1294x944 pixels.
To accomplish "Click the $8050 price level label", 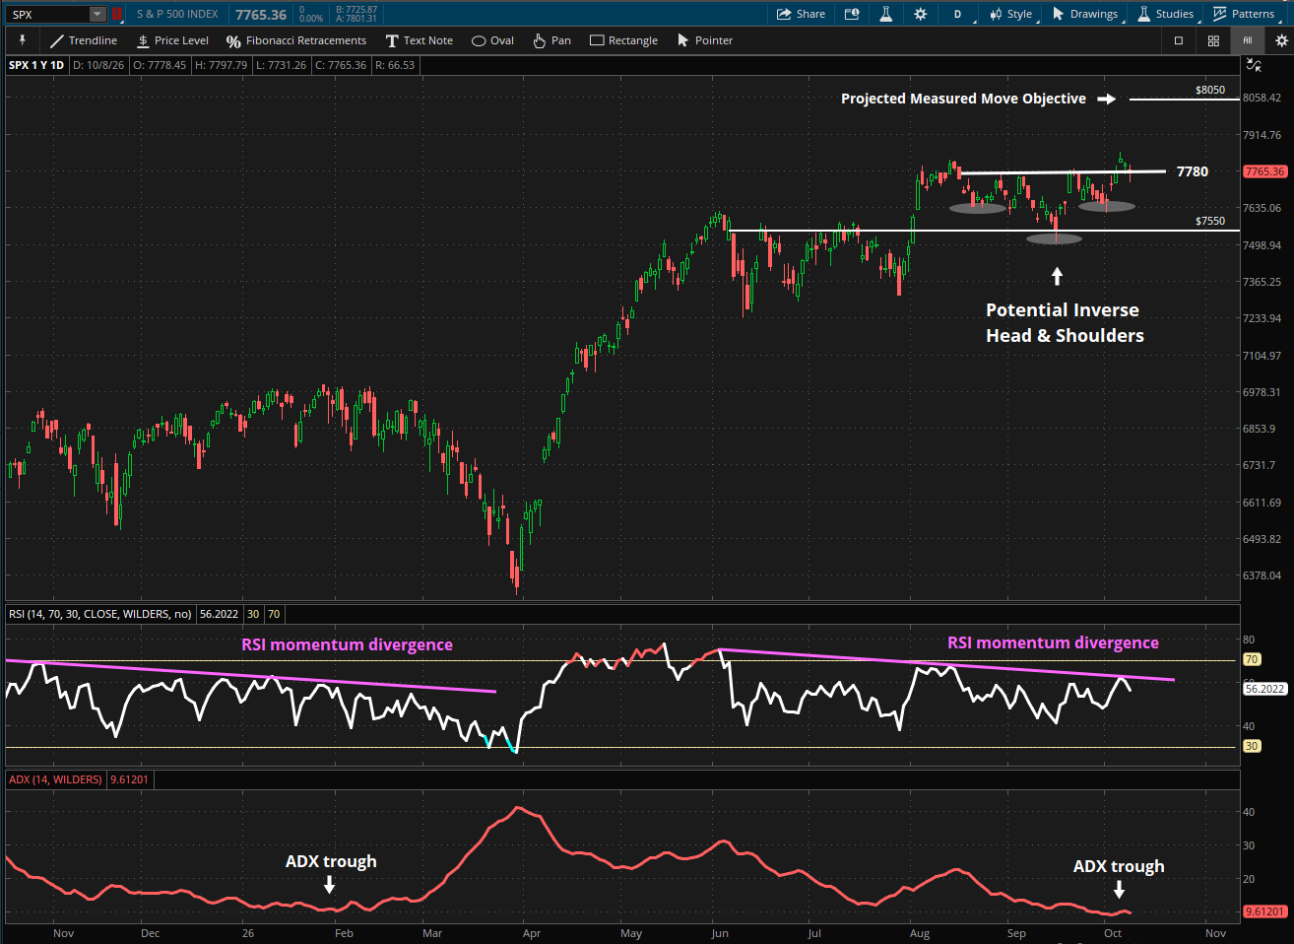I will pyautogui.click(x=1210, y=90).
